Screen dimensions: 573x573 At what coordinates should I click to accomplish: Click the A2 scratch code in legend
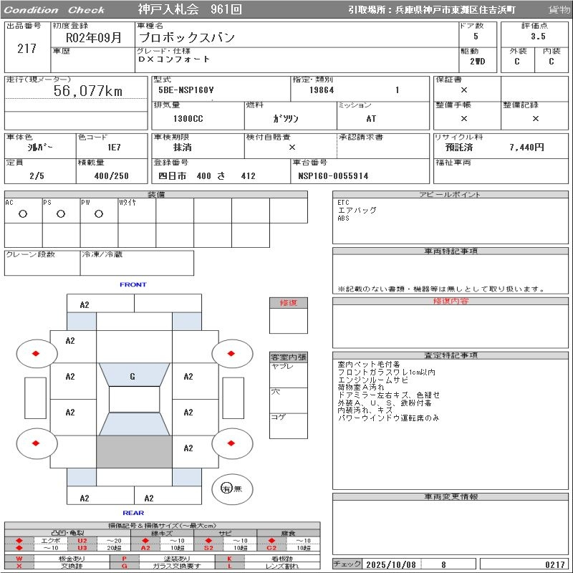point(145,548)
